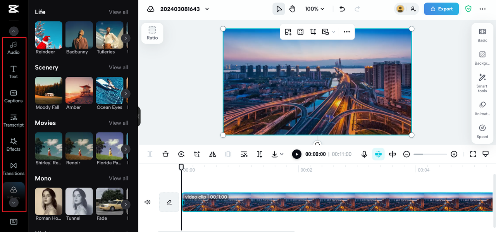Show more Life filters with arrow
The image size is (496, 232).
126,38
